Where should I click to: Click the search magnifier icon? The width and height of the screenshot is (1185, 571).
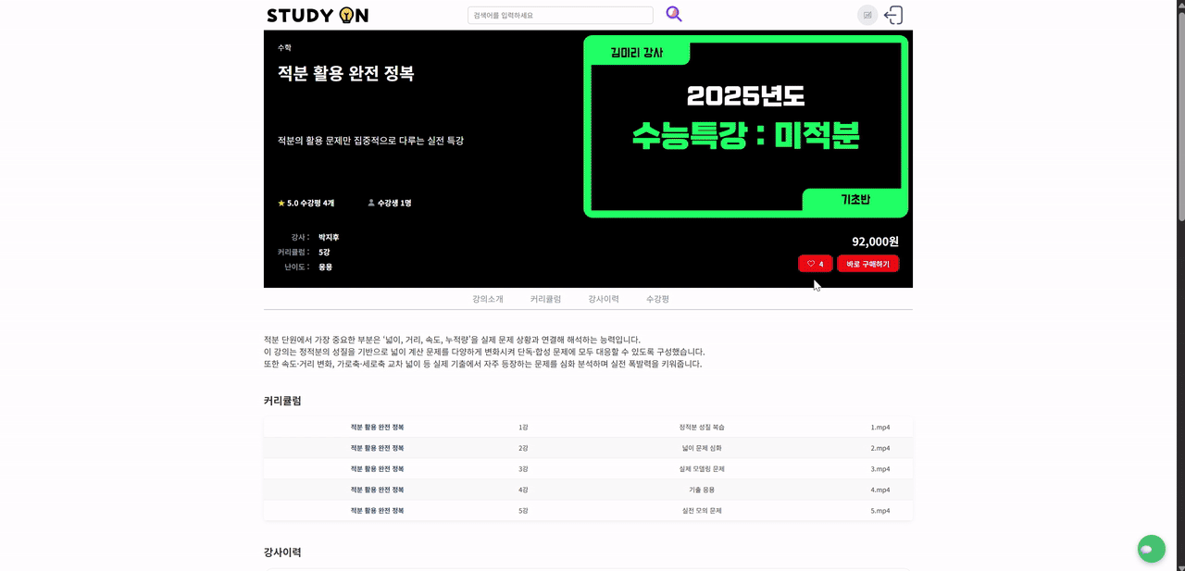pos(673,13)
